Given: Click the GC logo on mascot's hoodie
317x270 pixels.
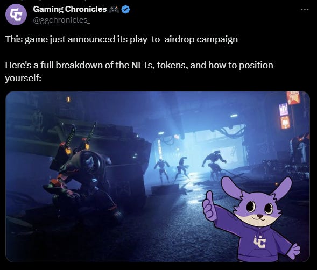Looking at the screenshot, I should 260,241.
